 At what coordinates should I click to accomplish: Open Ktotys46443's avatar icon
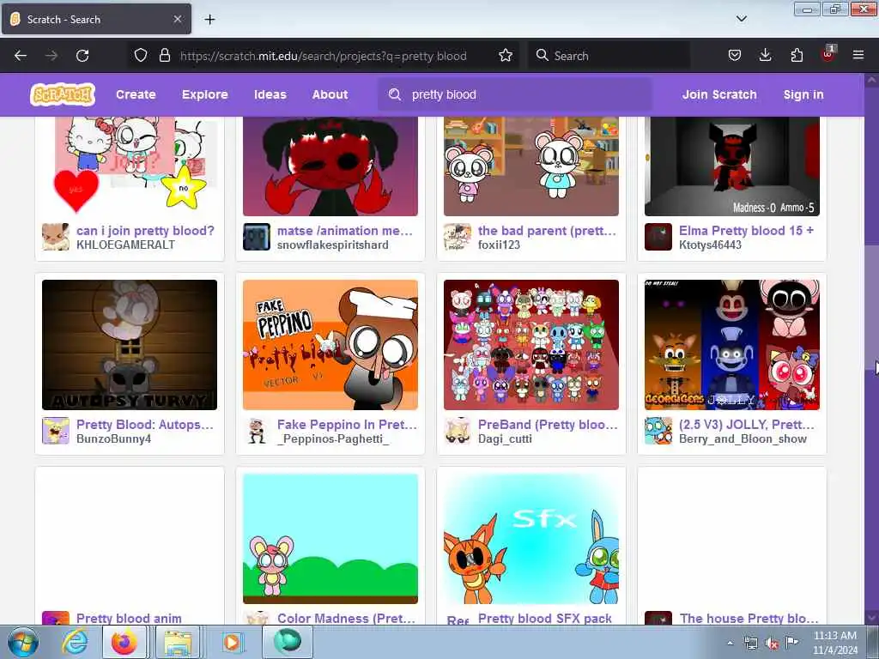[658, 237]
